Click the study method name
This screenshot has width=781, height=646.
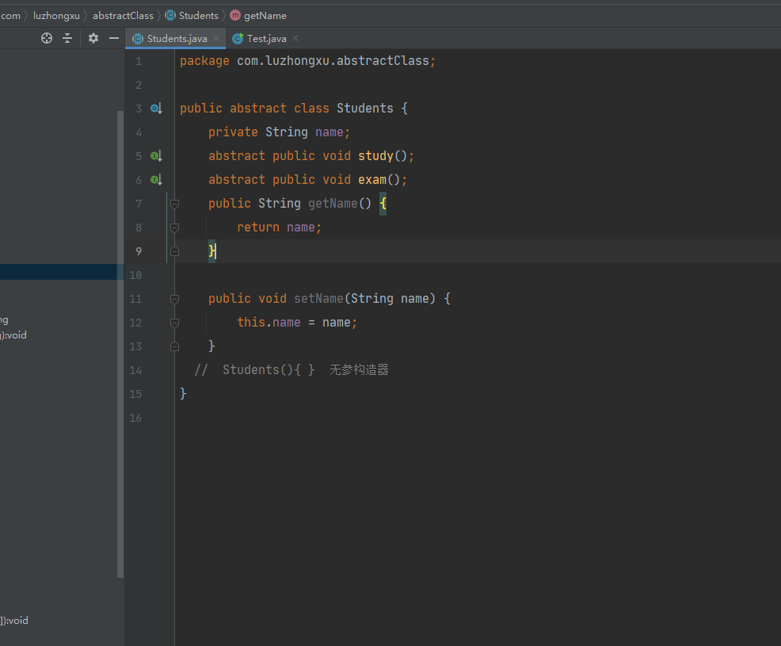coord(375,156)
